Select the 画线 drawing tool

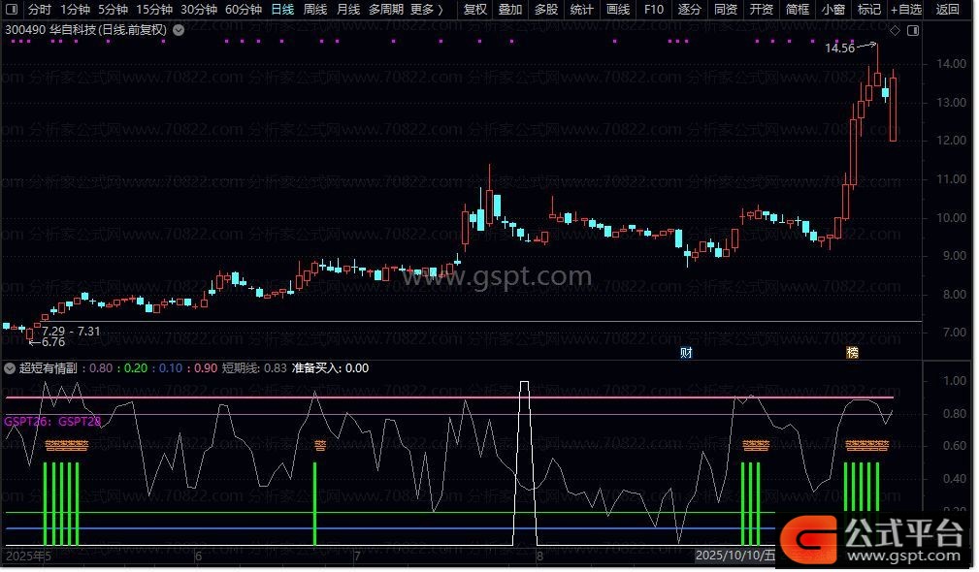618,10
